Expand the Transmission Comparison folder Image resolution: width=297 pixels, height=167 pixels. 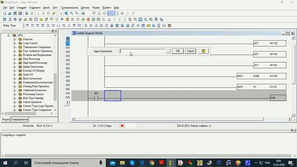14,47
